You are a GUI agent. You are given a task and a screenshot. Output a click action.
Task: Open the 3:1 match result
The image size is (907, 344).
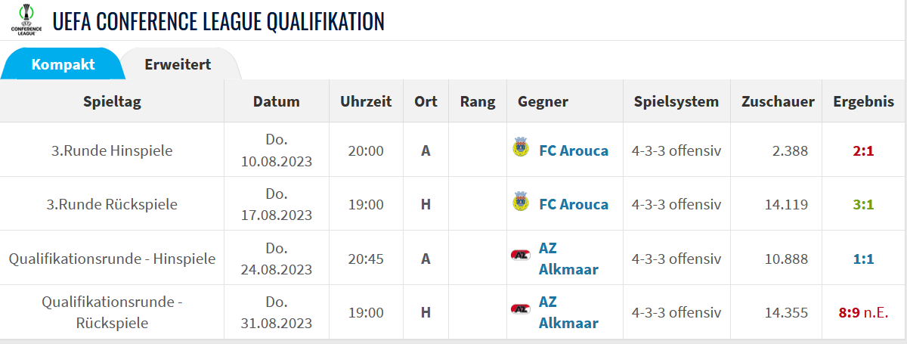863,204
